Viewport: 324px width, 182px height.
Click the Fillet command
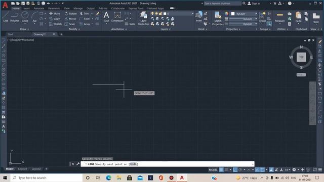tap(85, 19)
